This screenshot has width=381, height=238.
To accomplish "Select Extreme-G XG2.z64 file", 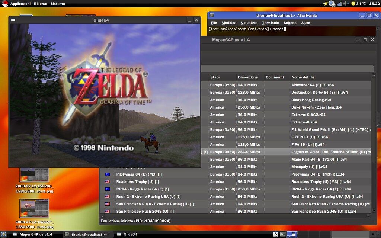I will tap(308, 115).
